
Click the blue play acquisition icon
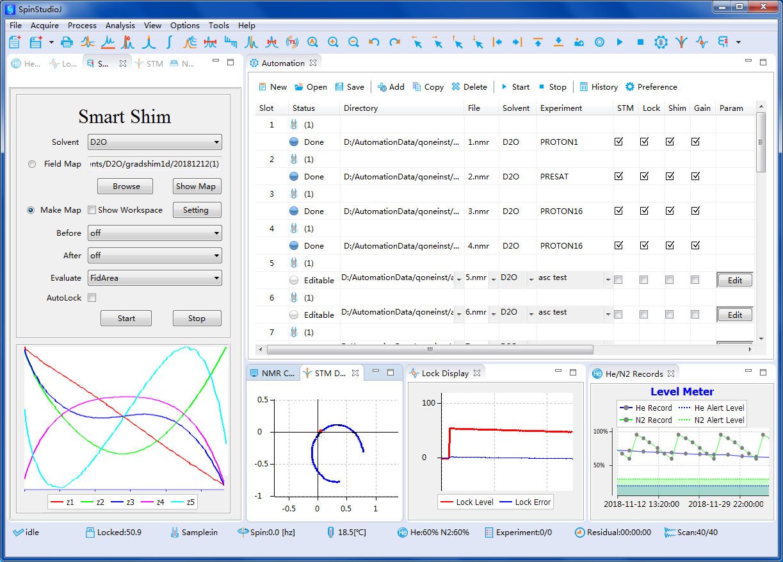(x=620, y=42)
